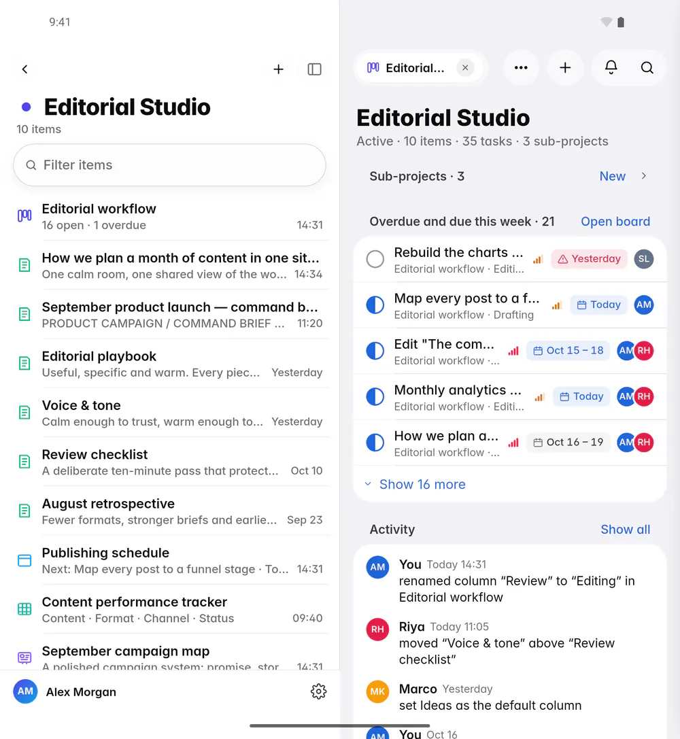The height and width of the screenshot is (739, 680).
Task: Add a new item with left-panel plus icon
Action: [279, 69]
